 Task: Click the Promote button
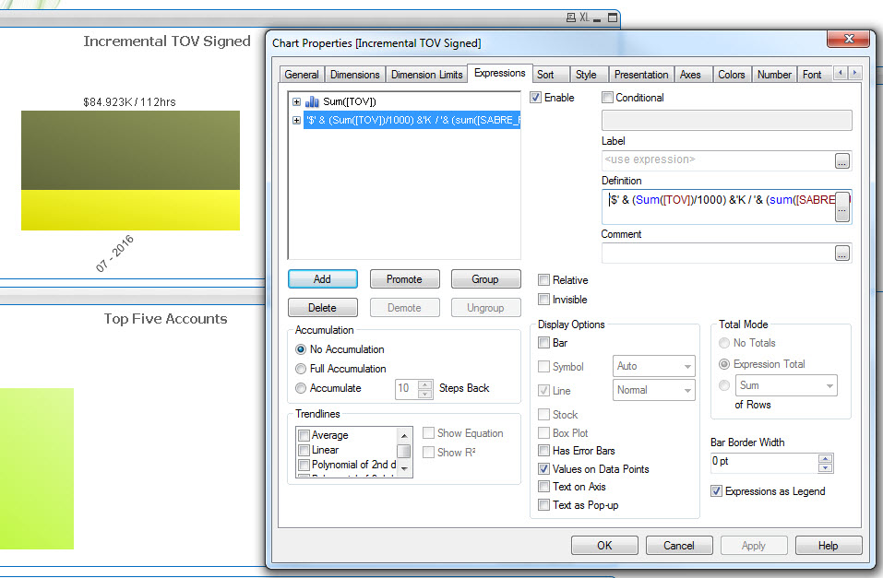404,278
